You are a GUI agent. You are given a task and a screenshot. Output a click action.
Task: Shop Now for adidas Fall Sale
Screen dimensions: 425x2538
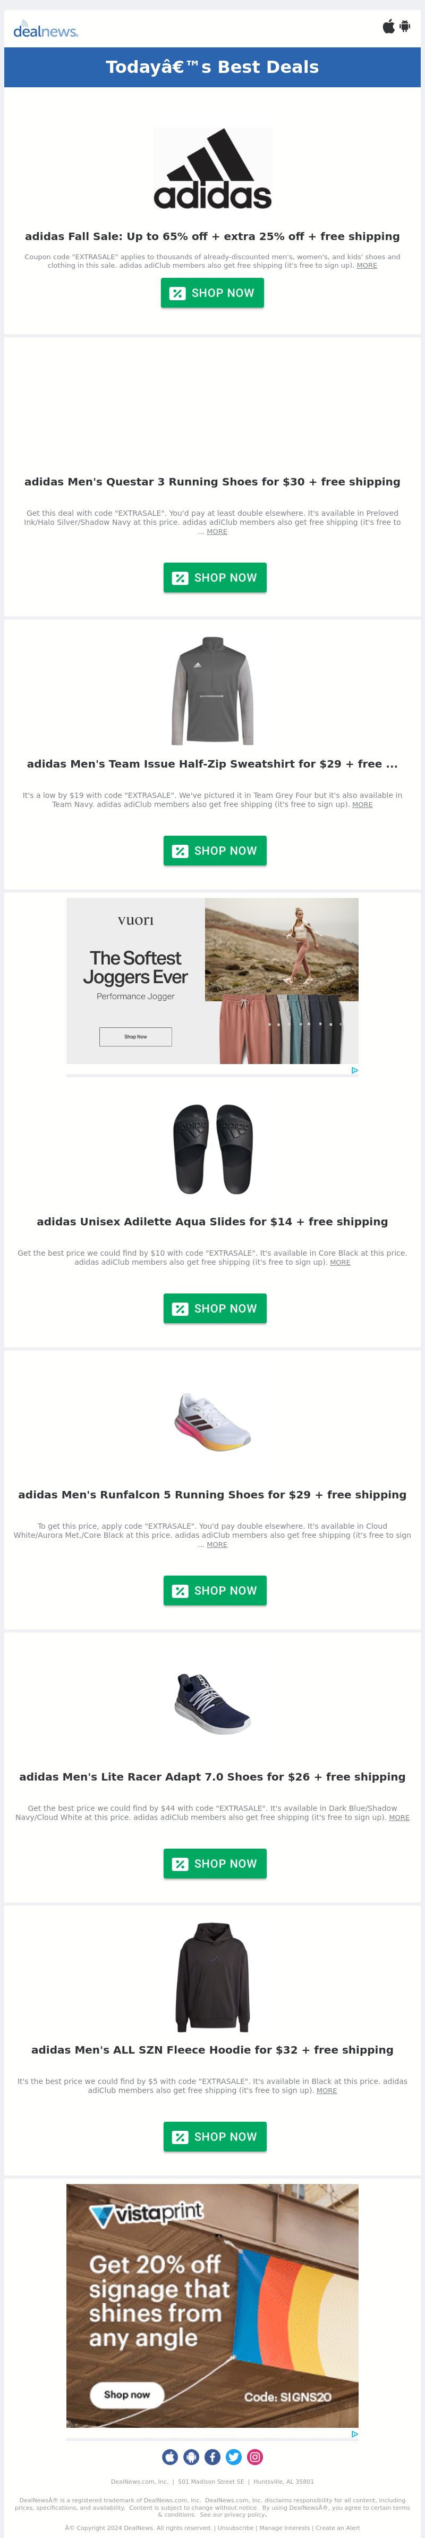pyautogui.click(x=212, y=293)
